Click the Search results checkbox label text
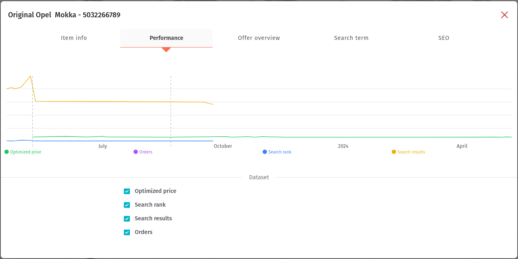This screenshot has height=259, width=518. (x=153, y=219)
